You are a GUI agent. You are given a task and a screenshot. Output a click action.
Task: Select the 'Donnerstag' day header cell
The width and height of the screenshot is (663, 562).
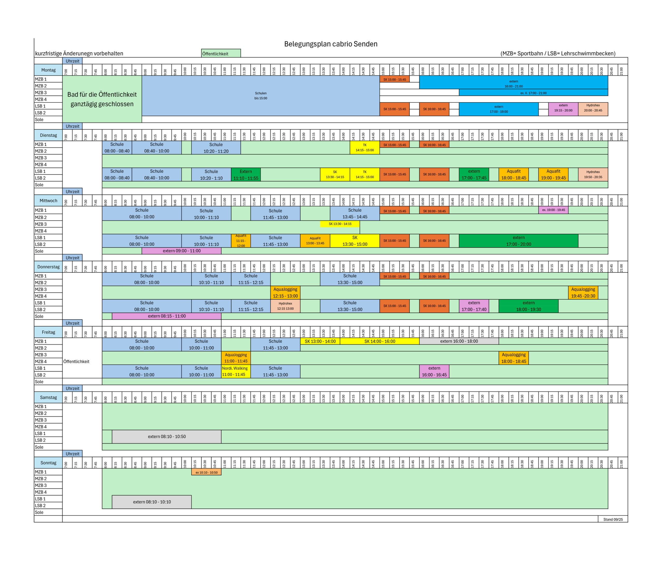coord(48,267)
